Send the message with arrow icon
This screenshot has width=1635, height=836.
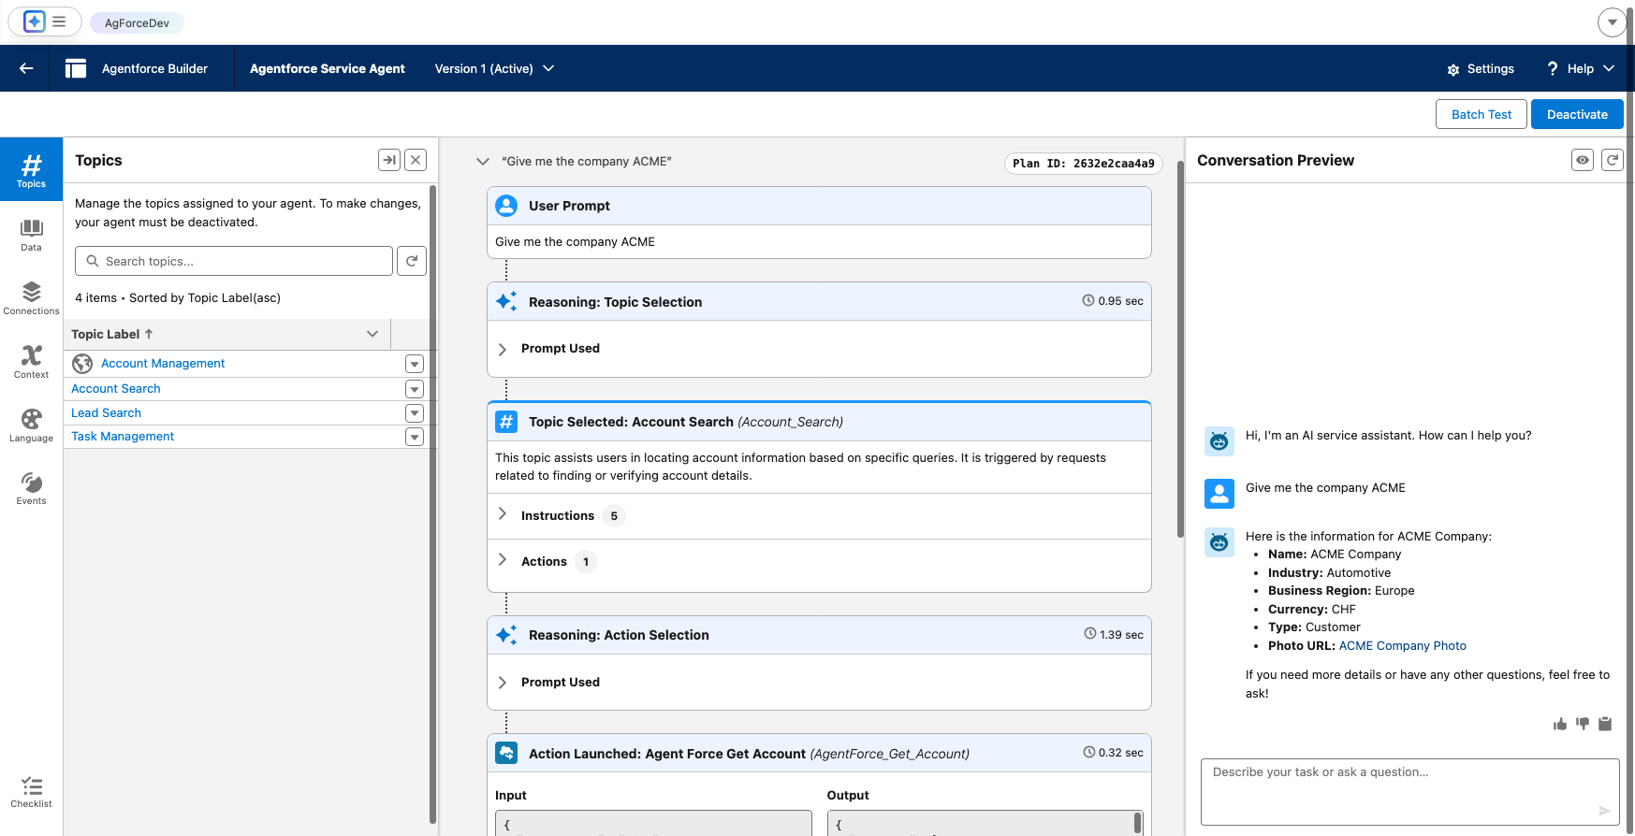click(x=1604, y=811)
